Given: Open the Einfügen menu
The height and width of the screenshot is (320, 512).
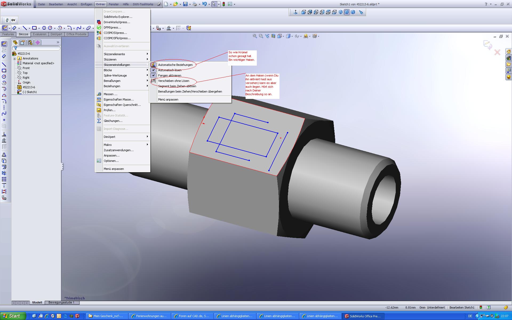Looking at the screenshot, I should point(86,4).
